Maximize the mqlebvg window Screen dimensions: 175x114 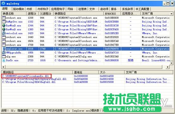(168, 3)
